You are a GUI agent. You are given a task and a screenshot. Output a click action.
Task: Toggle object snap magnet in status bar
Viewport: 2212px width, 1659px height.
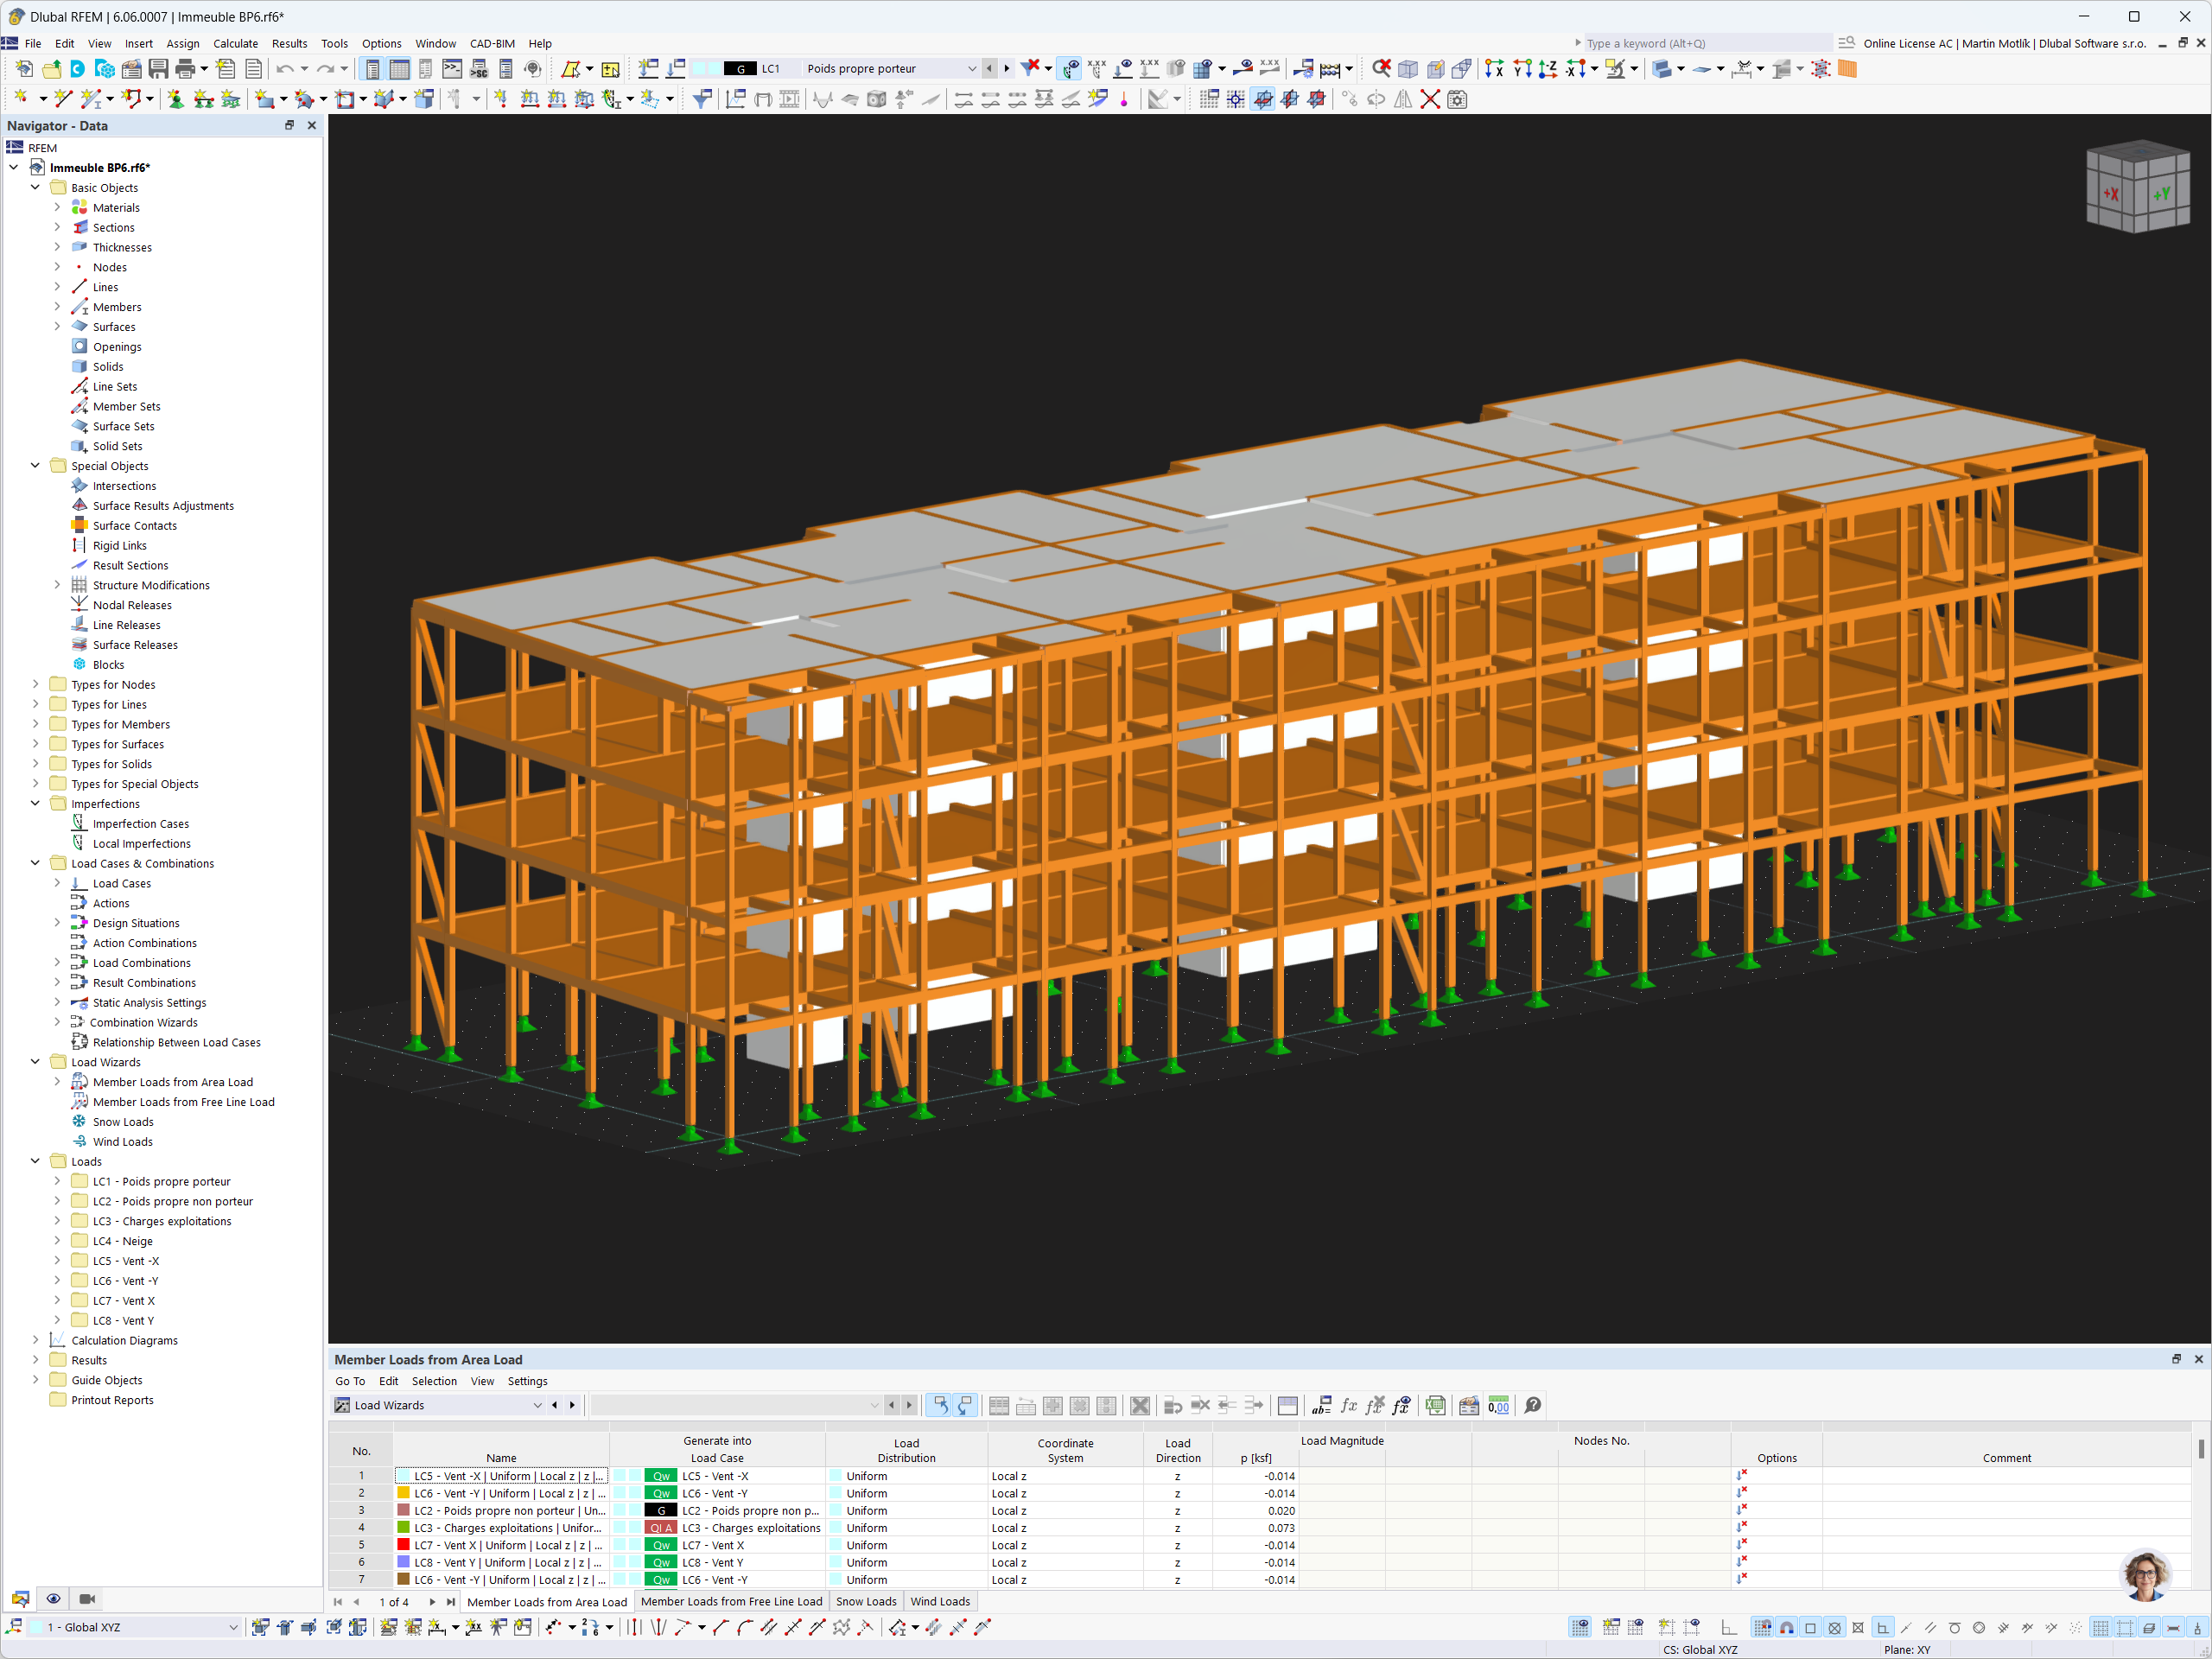tap(1786, 1627)
